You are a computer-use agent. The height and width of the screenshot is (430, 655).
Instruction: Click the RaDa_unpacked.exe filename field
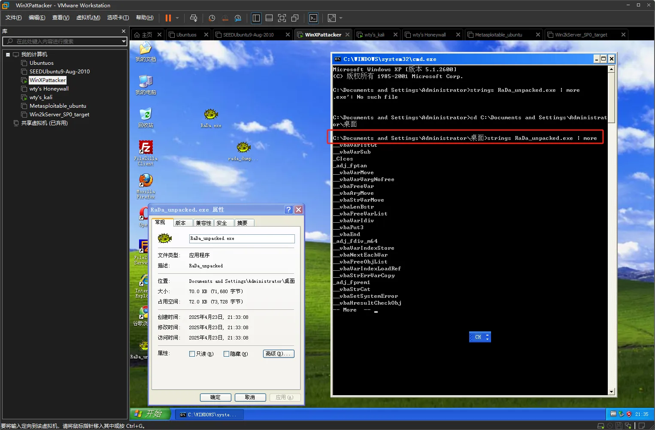tap(242, 239)
